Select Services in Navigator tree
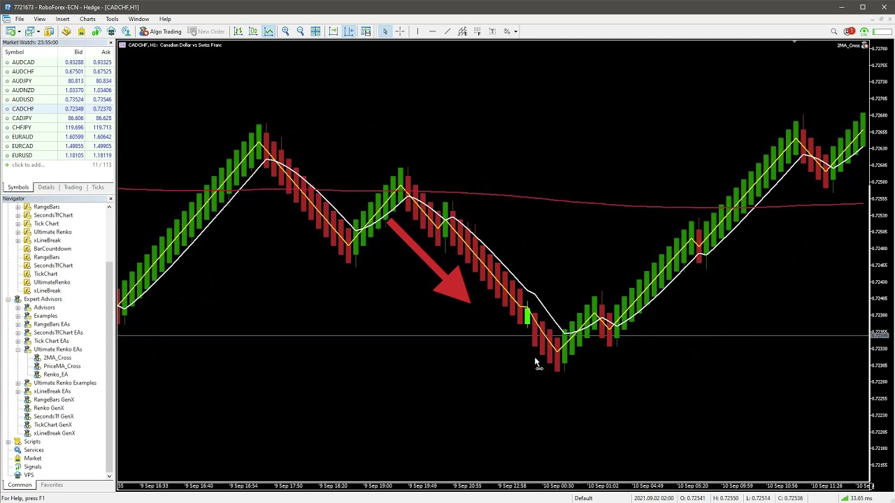Viewport: 895px width, 503px height. (34, 450)
